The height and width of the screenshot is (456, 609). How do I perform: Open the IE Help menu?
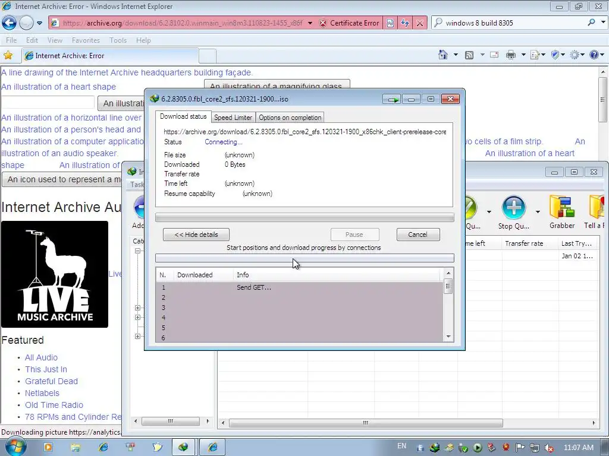click(143, 40)
